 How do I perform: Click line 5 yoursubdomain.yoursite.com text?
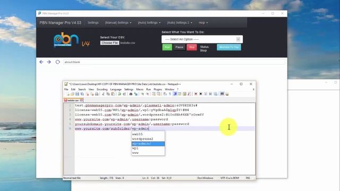click(132, 124)
